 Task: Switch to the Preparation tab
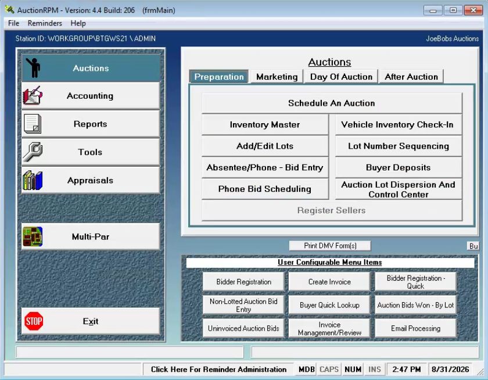point(219,77)
